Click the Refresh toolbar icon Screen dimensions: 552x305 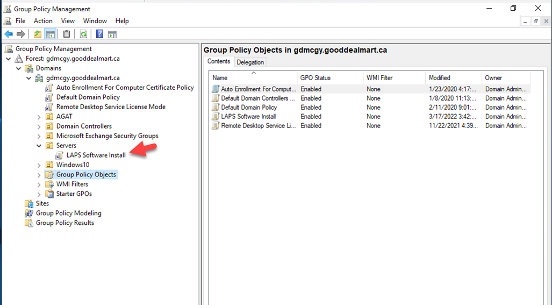pyautogui.click(x=83, y=34)
